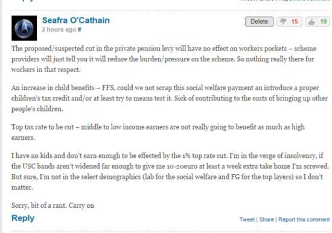
Task: Click the thumbs-up icon on the comment
Action: [x=311, y=22]
